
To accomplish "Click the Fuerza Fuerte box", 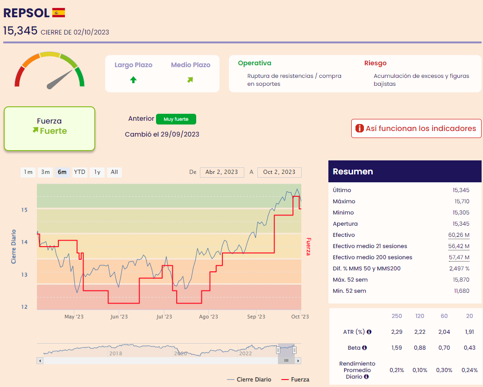I will pyautogui.click(x=50, y=129).
